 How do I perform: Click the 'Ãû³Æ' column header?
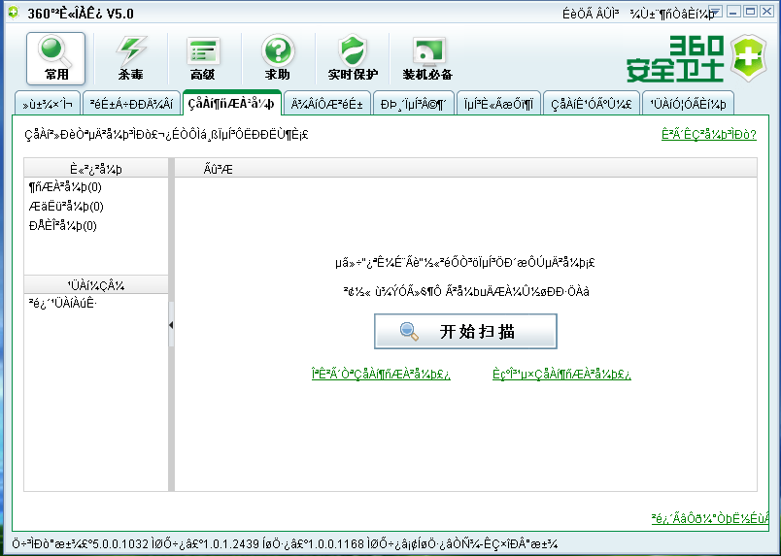pos(219,169)
